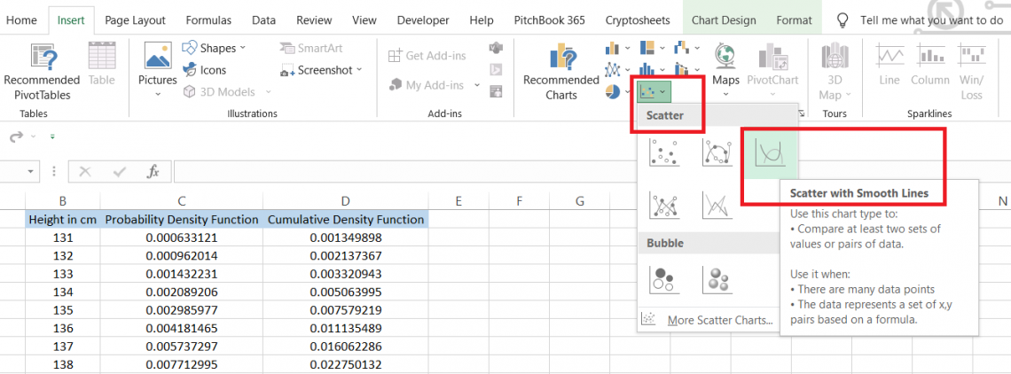Choose the Scatter with Straight Lines chart
The width and height of the screenshot is (1011, 374).
point(717,206)
